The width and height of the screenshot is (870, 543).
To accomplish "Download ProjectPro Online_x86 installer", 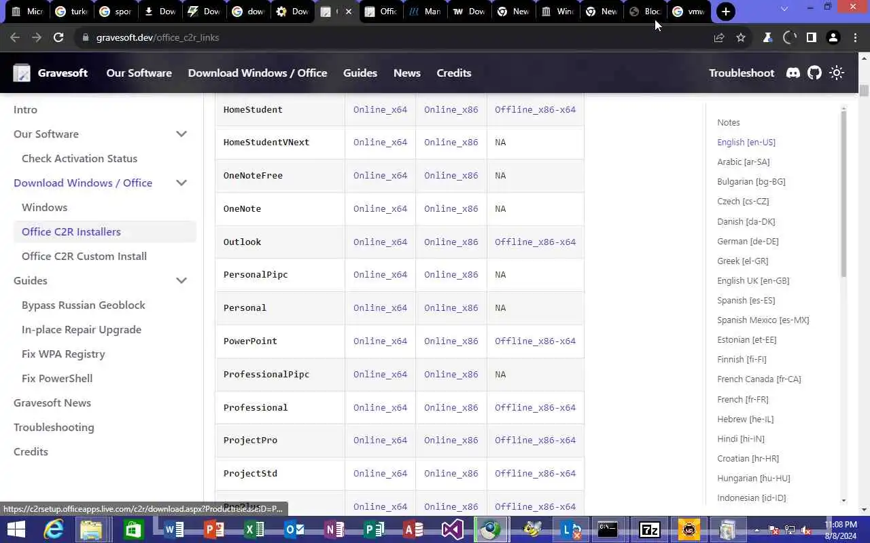I will tap(451, 440).
